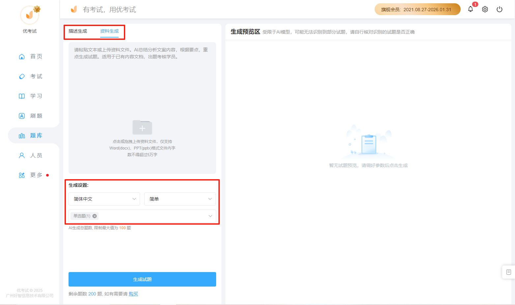Click the AI生成总题数 limit note
515x305 pixels.
click(x=100, y=228)
